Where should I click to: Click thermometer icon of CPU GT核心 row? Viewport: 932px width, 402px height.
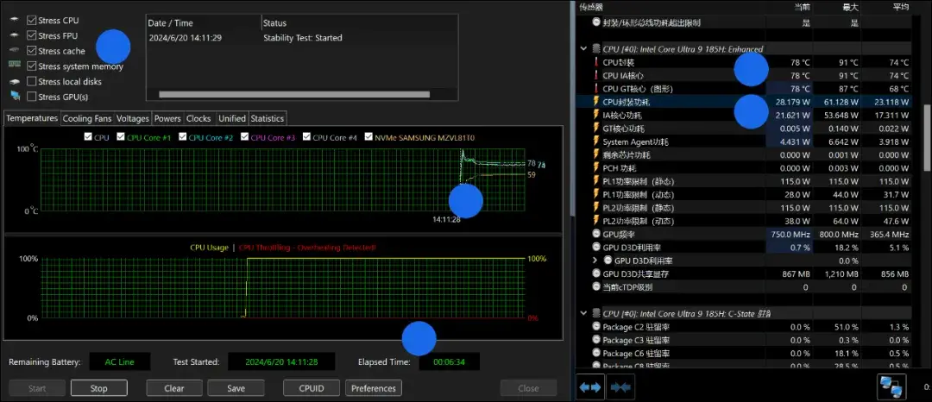(x=596, y=89)
